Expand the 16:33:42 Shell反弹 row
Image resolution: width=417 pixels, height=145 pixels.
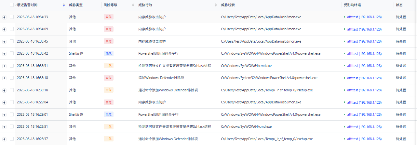[x=4, y=54]
